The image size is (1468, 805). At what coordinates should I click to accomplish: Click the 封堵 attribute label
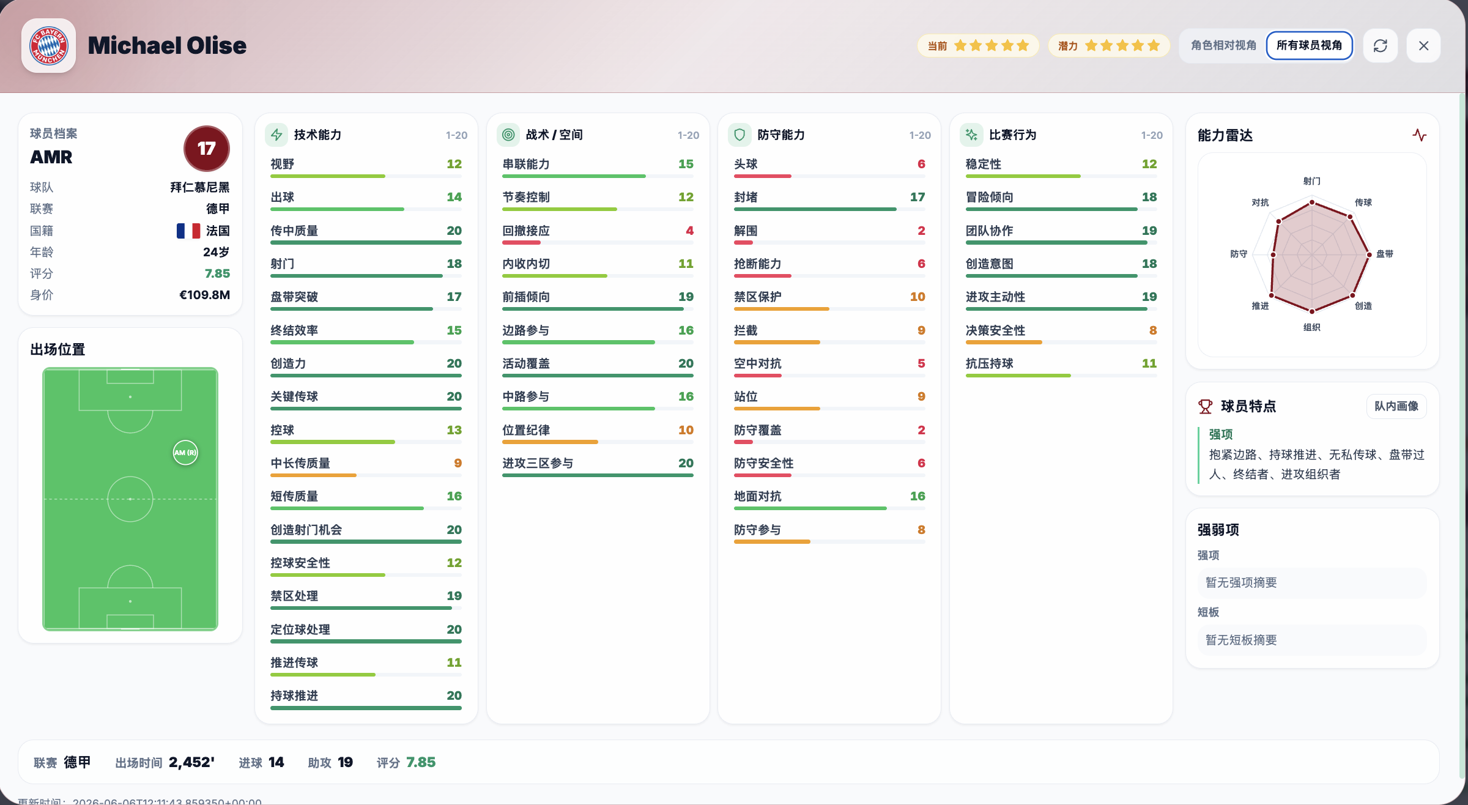(x=746, y=197)
